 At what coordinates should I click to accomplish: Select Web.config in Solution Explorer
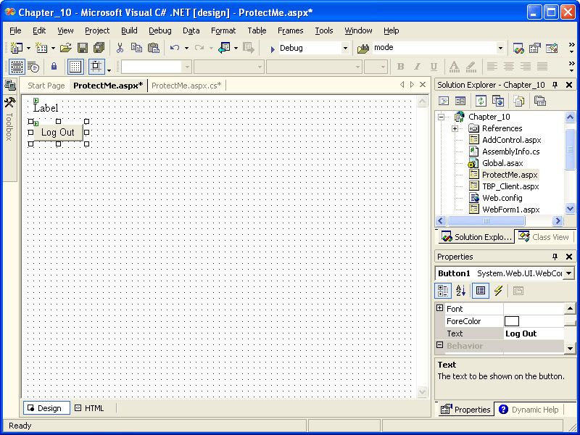pos(502,198)
